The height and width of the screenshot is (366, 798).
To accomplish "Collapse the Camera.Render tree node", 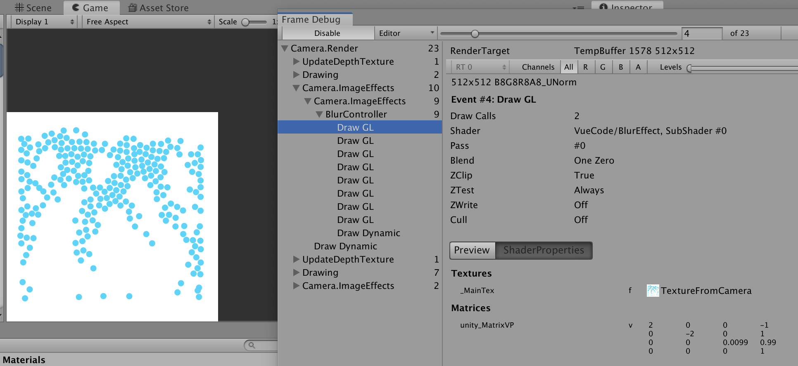I will coord(284,49).
